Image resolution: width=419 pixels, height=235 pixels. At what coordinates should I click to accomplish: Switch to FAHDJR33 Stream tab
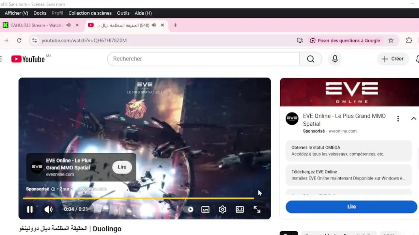tap(36, 25)
